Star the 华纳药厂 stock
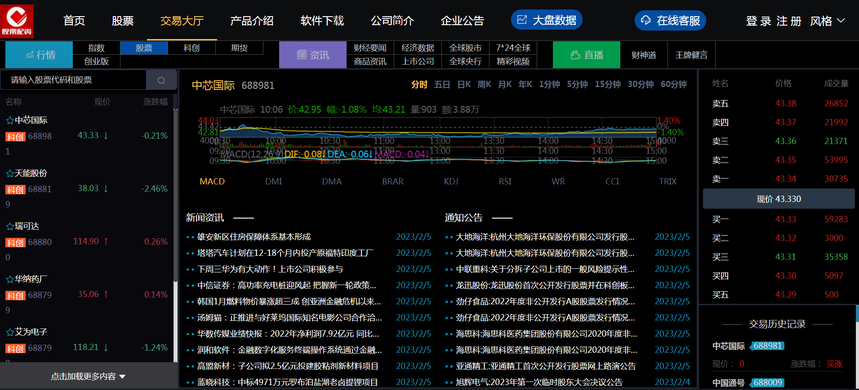The image size is (859, 390). 9,279
